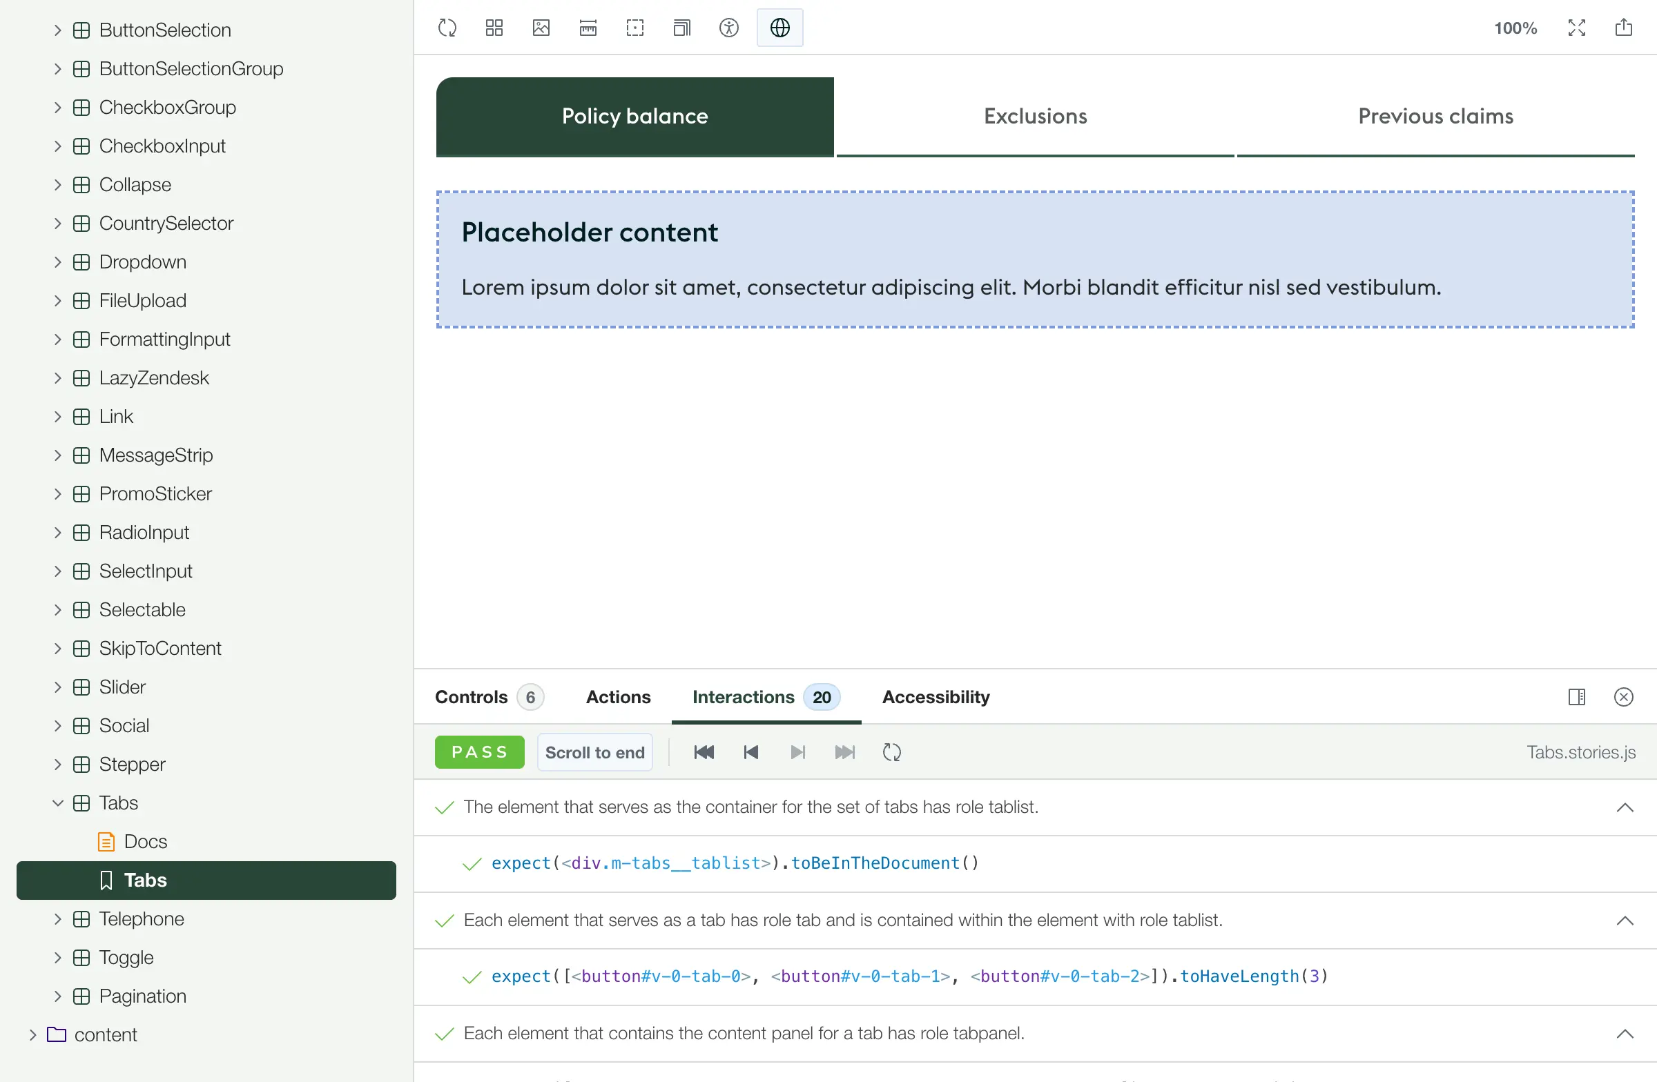The image size is (1657, 1082).
Task: Collapse the tablist role test step
Action: click(1625, 807)
